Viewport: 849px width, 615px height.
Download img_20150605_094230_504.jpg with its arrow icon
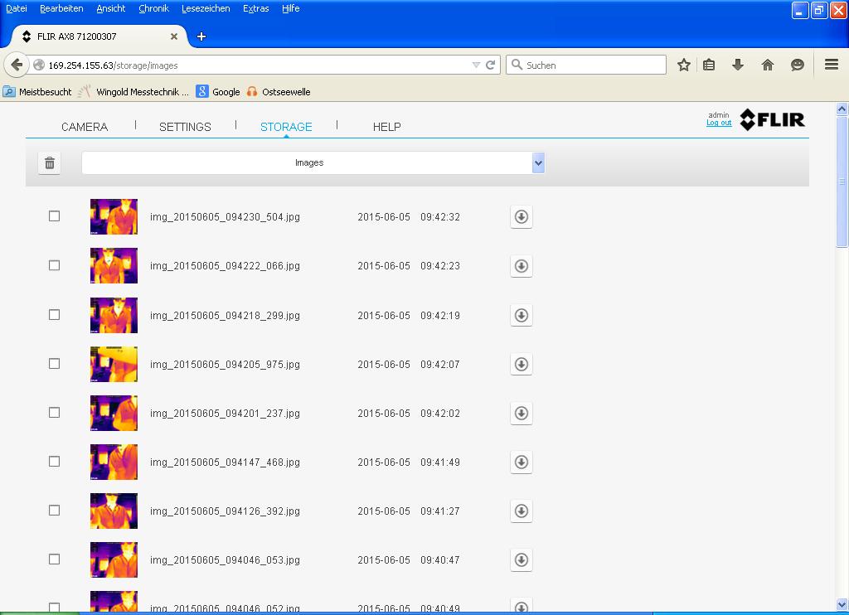521,217
